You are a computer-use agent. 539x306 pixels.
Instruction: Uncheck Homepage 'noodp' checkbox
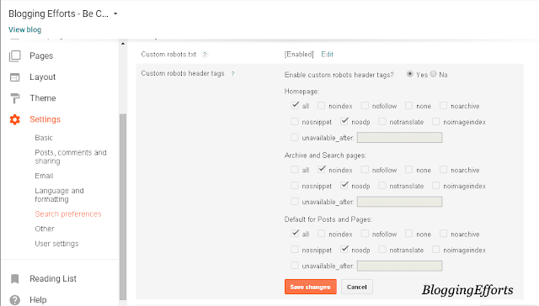click(x=344, y=121)
